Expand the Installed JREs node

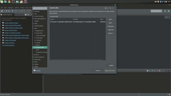tap(35, 47)
